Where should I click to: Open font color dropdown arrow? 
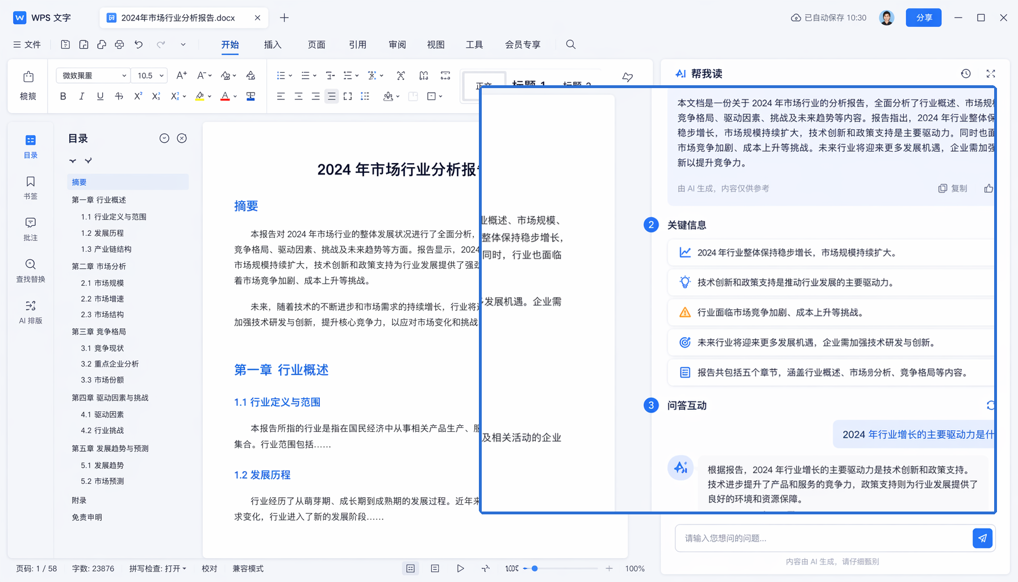click(x=235, y=97)
